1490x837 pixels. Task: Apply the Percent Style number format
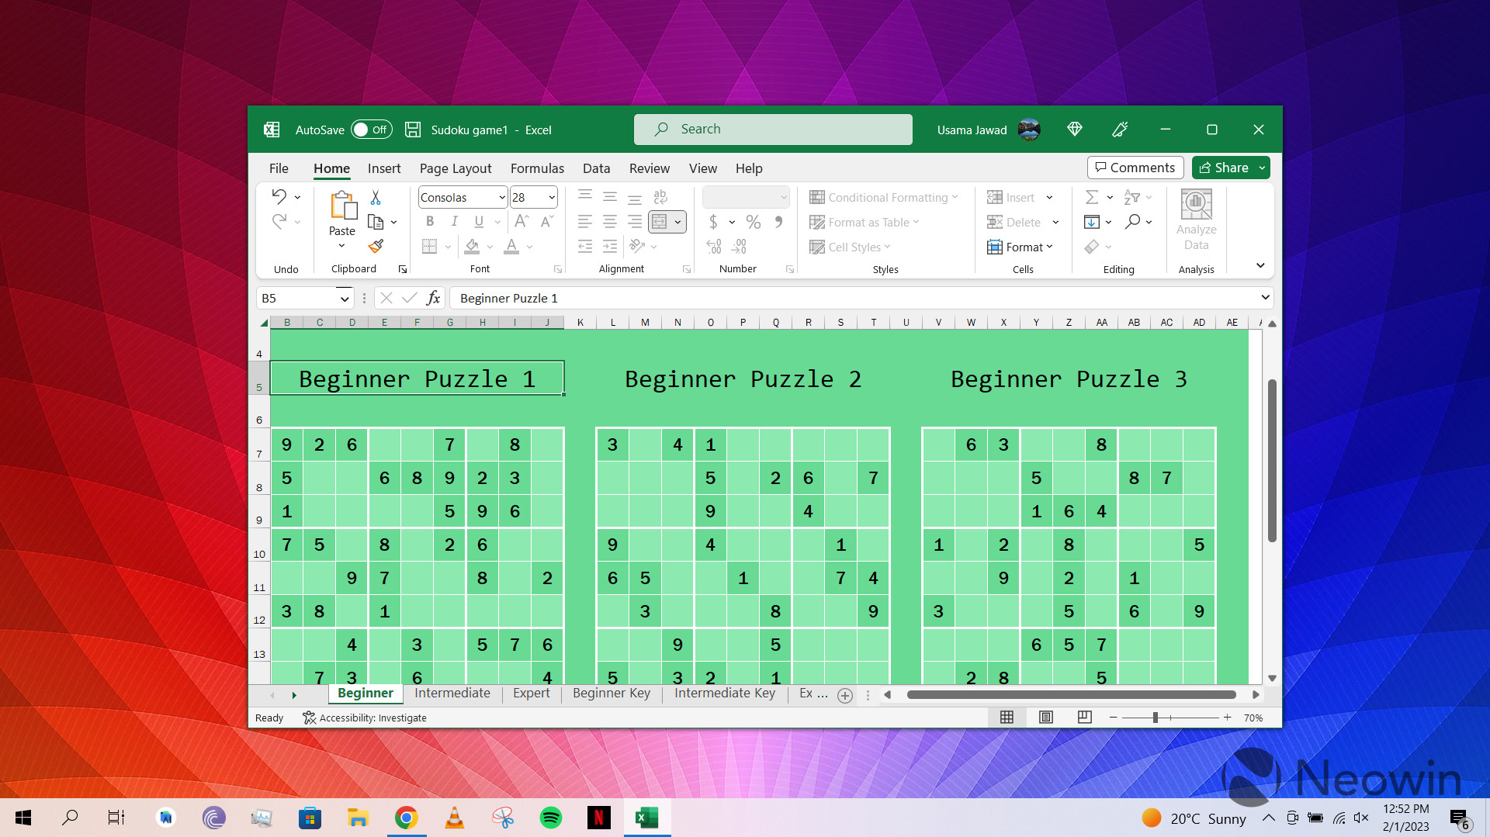pyautogui.click(x=751, y=222)
